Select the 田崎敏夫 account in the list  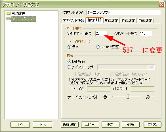click(18, 14)
